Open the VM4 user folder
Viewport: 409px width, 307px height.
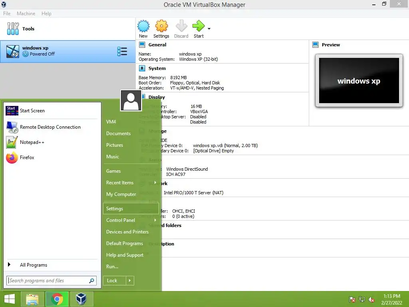point(131,122)
